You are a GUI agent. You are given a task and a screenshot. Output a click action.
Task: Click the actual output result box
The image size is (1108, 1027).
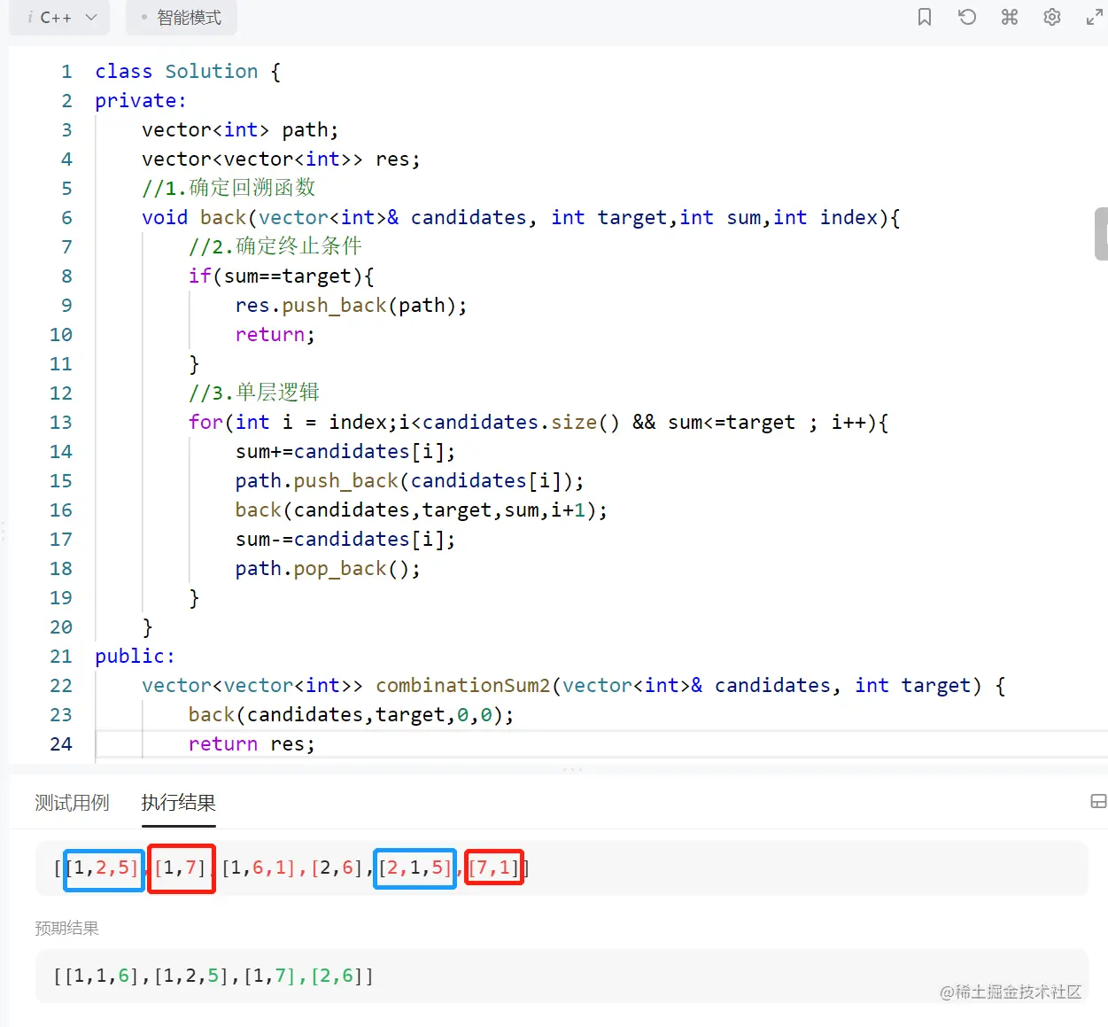(x=562, y=868)
